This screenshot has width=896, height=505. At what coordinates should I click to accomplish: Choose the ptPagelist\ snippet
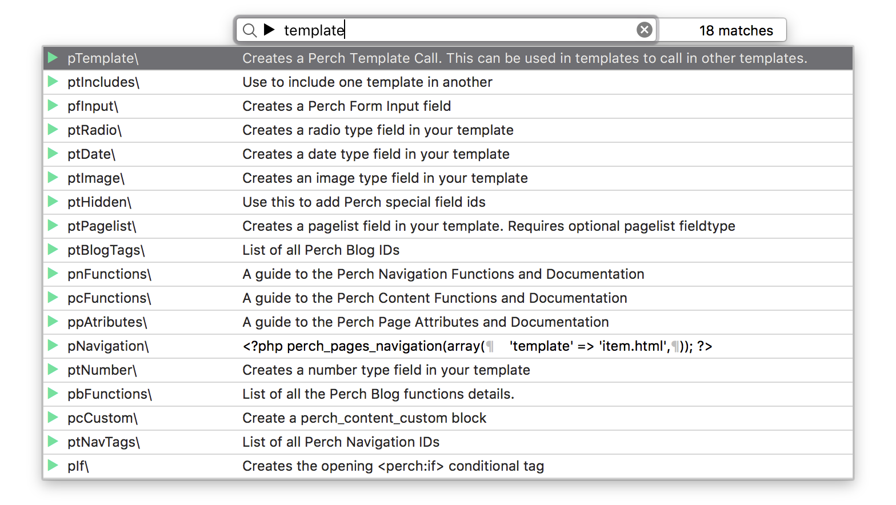click(x=102, y=226)
